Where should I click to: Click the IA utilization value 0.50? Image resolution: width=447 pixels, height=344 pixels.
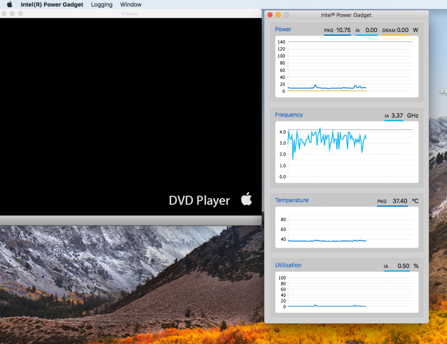(403, 266)
